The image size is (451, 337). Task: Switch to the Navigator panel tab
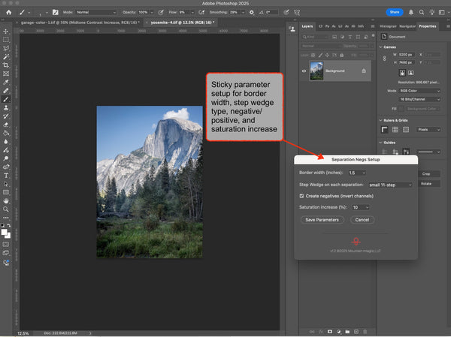(x=408, y=26)
